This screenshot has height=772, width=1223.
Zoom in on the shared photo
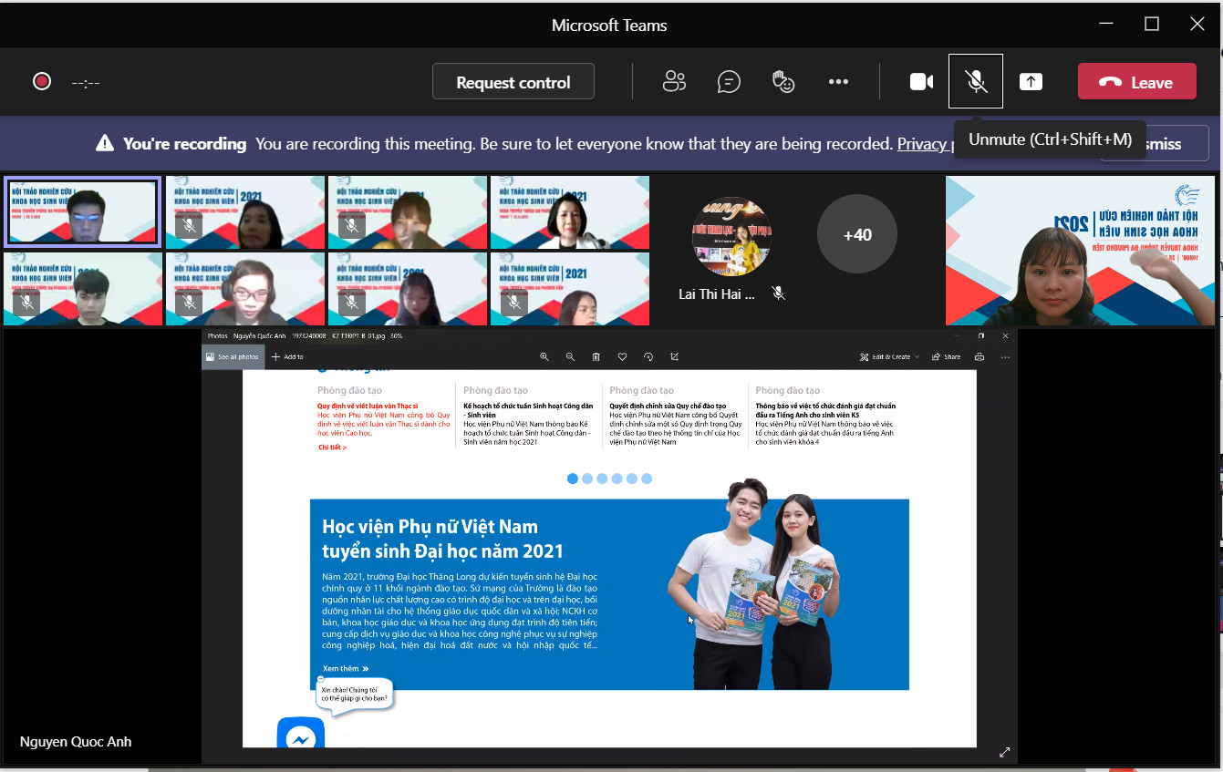544,357
